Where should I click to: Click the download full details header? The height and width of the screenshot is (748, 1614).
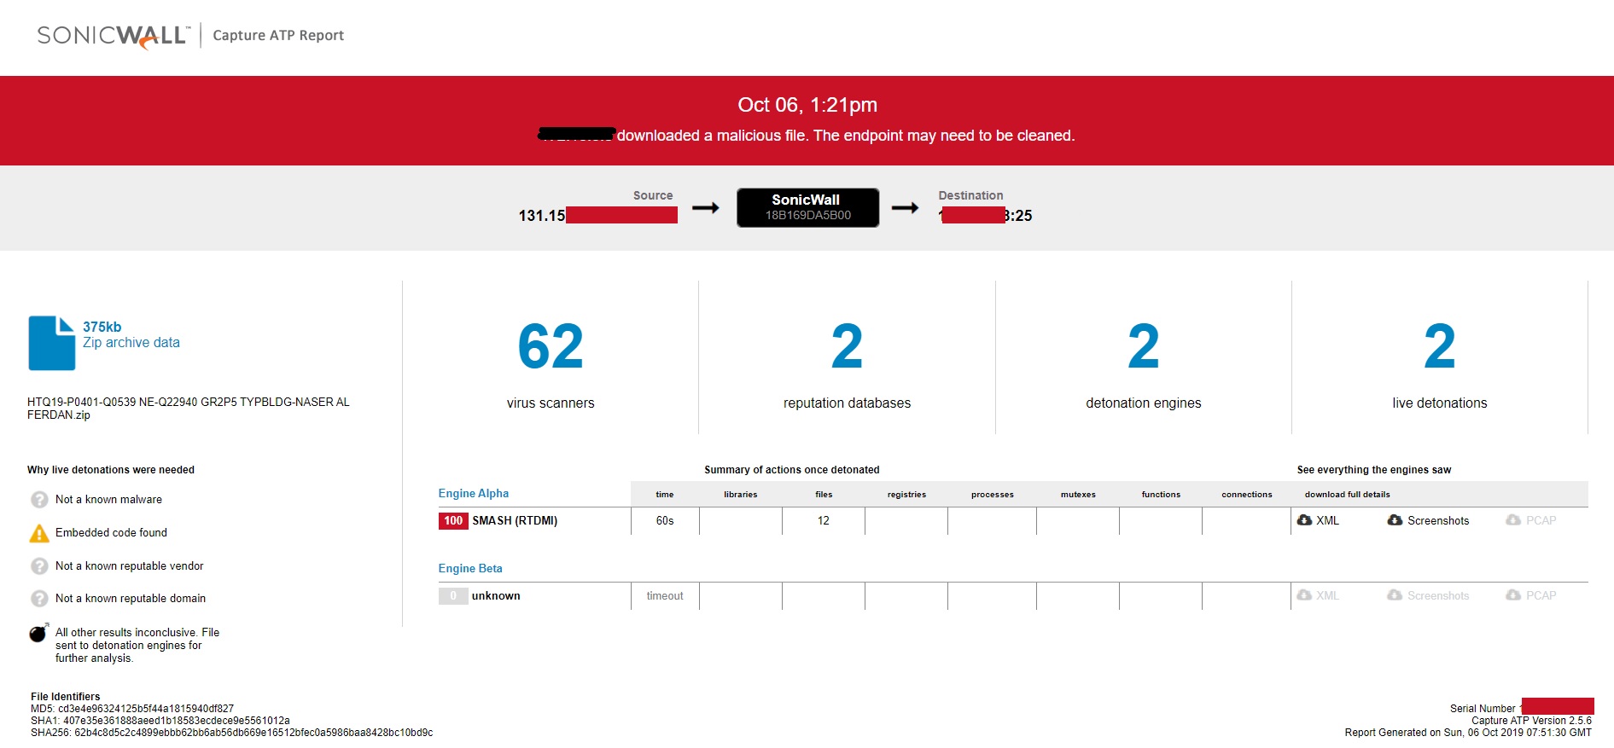1347,495
